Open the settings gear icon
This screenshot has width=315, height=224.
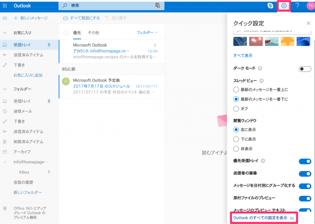click(284, 6)
